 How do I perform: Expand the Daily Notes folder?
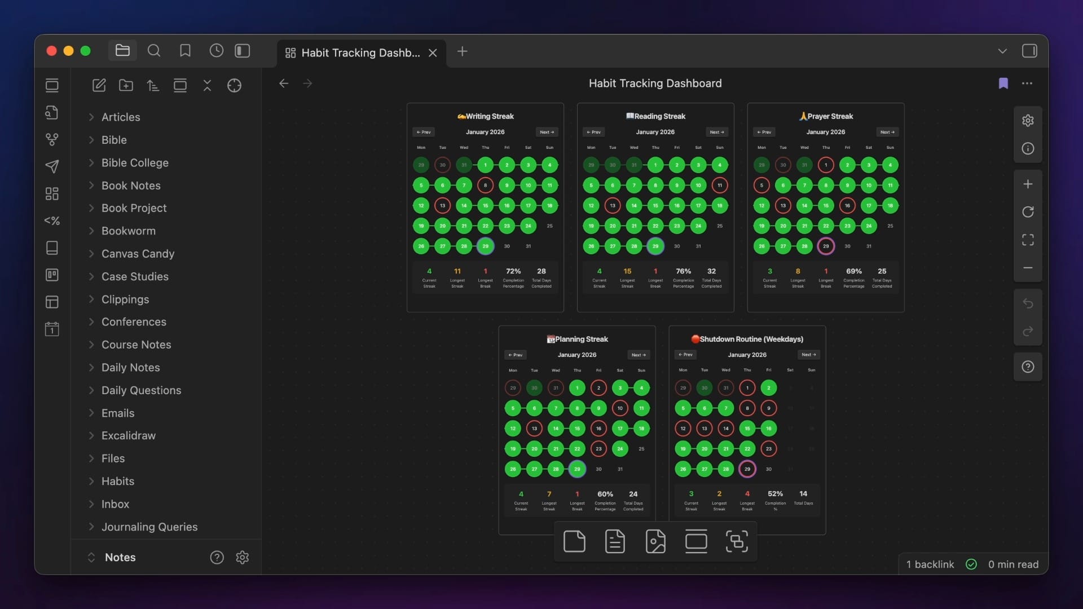tap(130, 368)
